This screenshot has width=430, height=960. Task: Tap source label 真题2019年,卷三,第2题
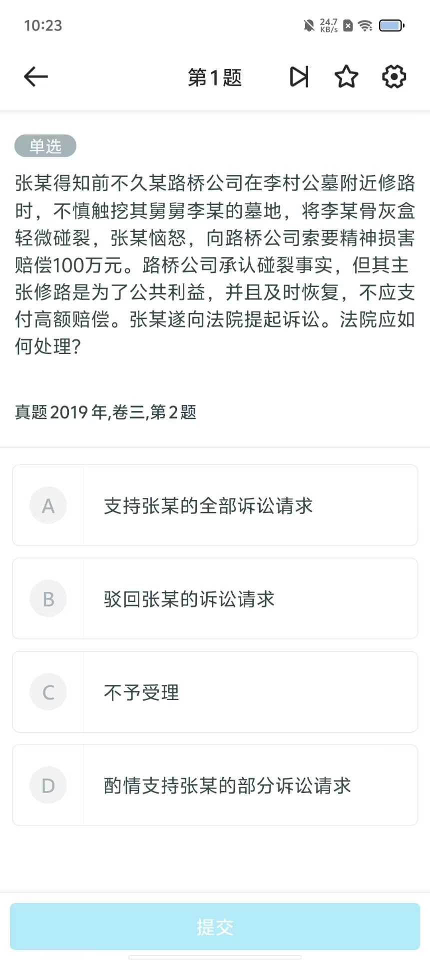pos(105,412)
